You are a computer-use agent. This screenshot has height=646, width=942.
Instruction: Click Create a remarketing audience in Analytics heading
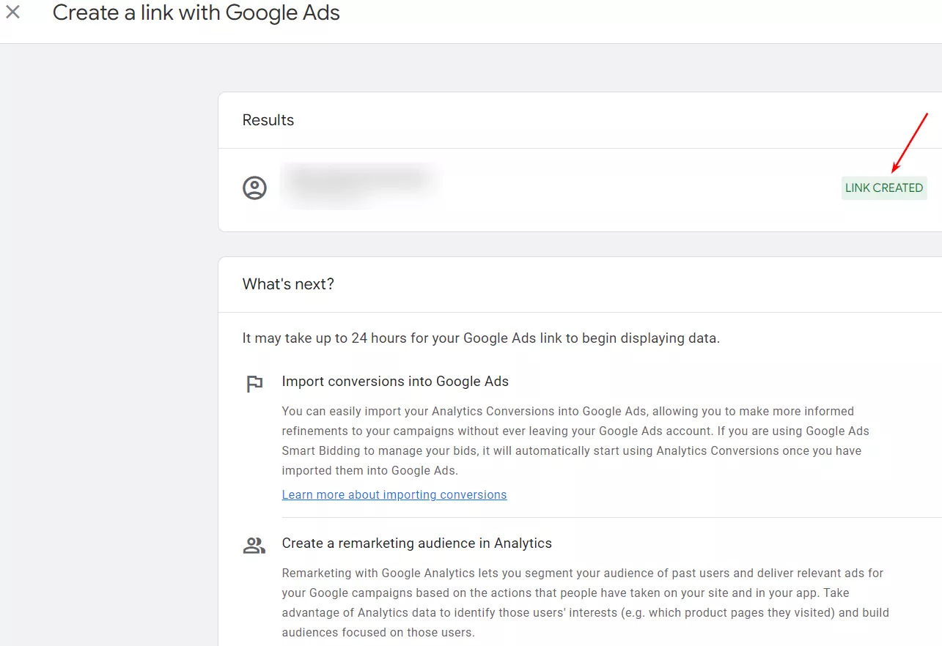click(x=416, y=543)
